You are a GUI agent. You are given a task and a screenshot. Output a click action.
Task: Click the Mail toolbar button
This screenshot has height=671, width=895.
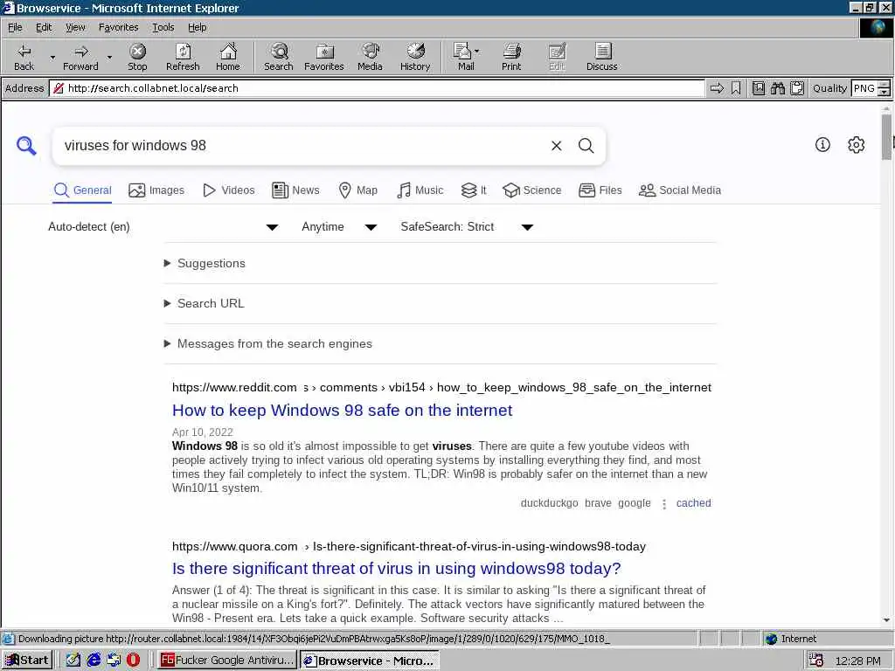click(x=463, y=57)
